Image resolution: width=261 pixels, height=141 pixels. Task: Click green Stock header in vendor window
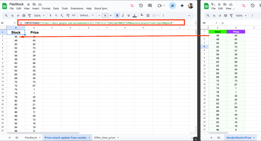(x=218, y=32)
